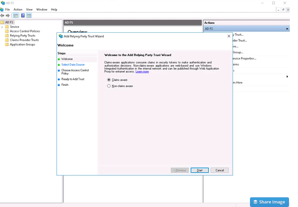Click the Share Image button

(x=269, y=202)
